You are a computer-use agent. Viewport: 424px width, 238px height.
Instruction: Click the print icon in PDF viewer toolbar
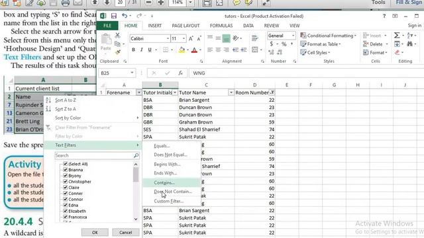coord(65,3)
